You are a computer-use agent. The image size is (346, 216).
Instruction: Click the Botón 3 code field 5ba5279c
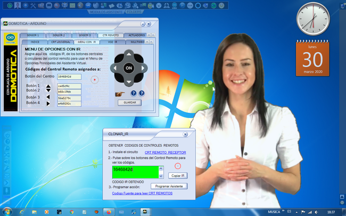69,98
